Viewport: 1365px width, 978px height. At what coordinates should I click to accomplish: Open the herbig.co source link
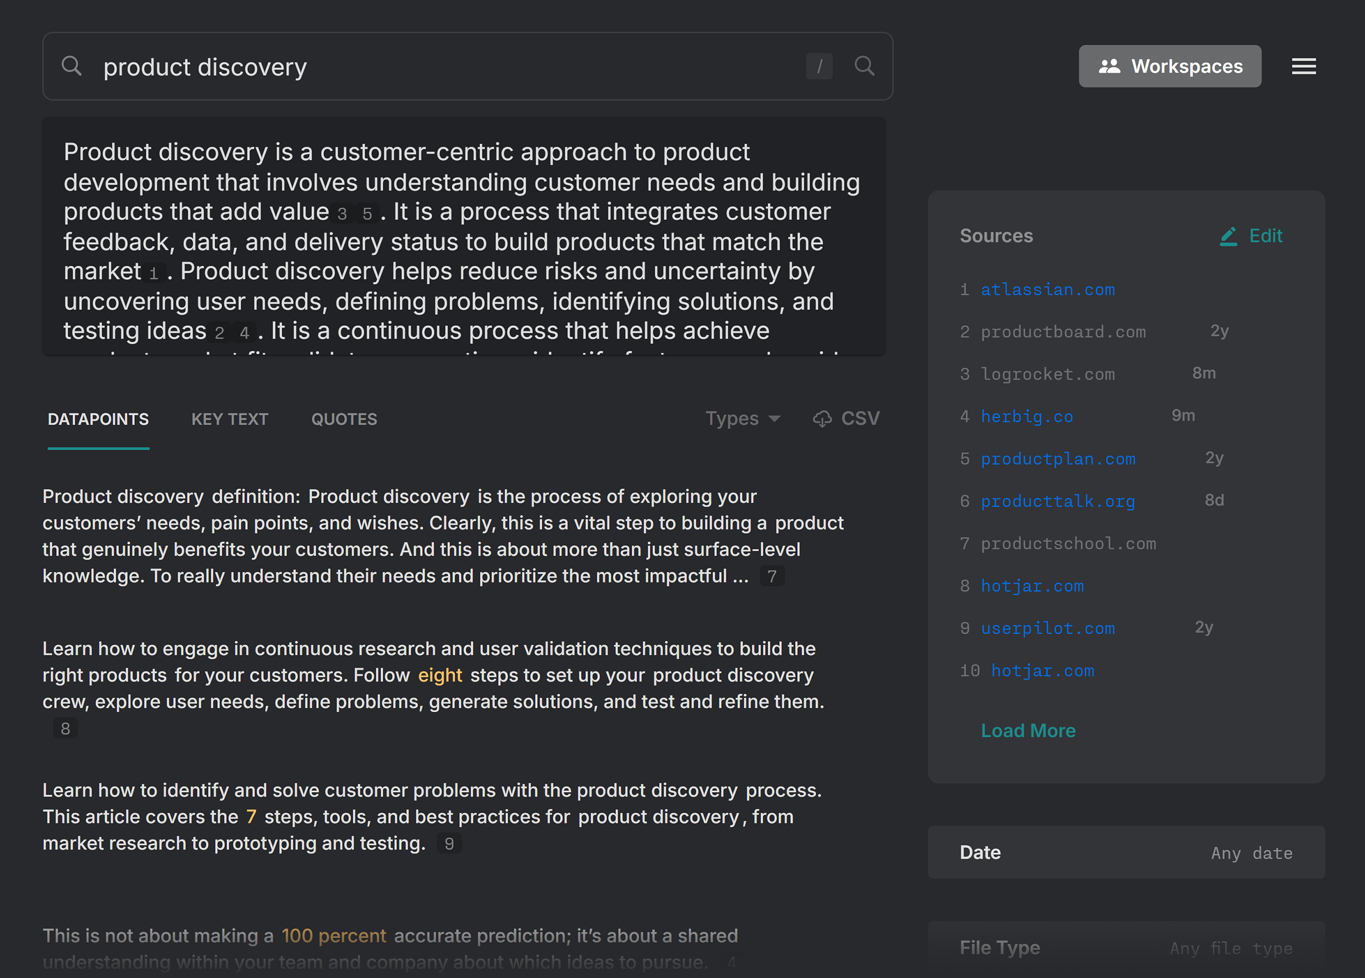click(1027, 416)
